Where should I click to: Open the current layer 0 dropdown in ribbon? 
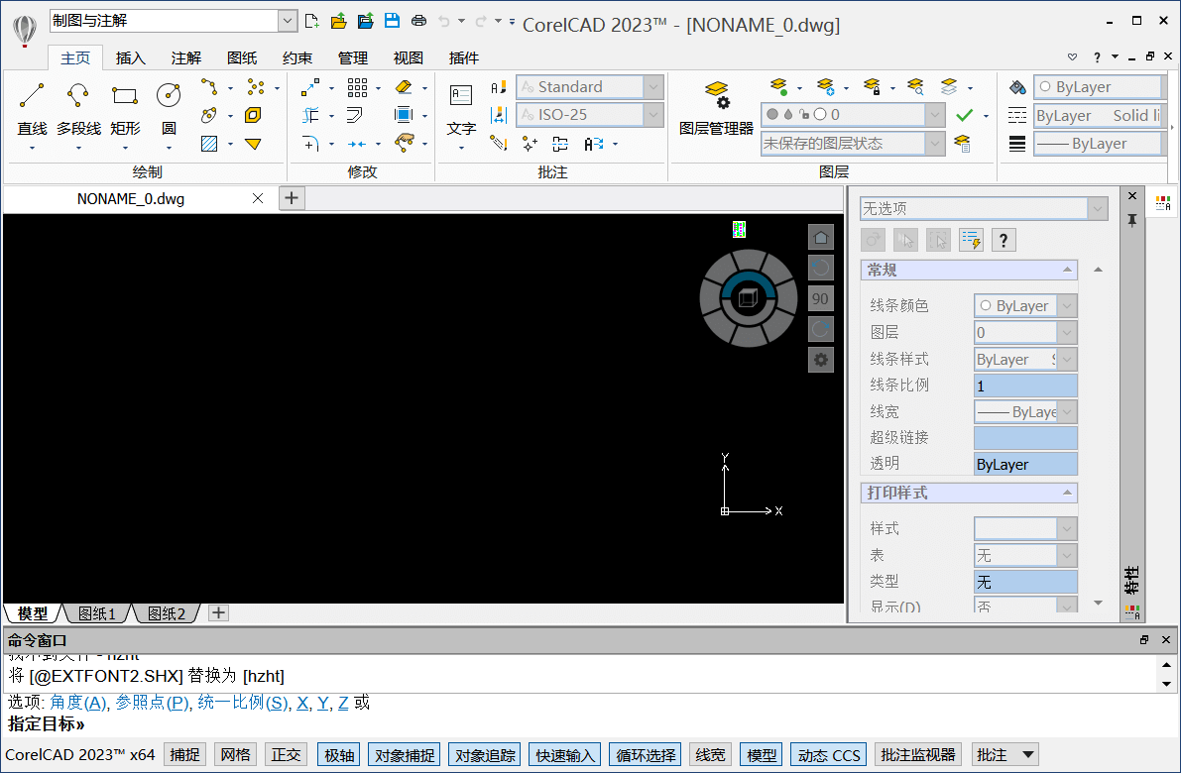pyautogui.click(x=935, y=115)
